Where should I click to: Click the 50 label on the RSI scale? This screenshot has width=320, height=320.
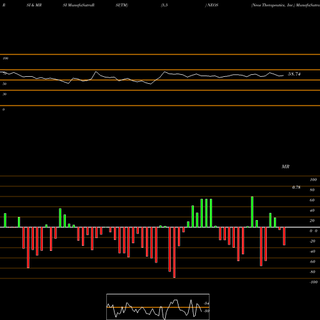pos(4,84)
